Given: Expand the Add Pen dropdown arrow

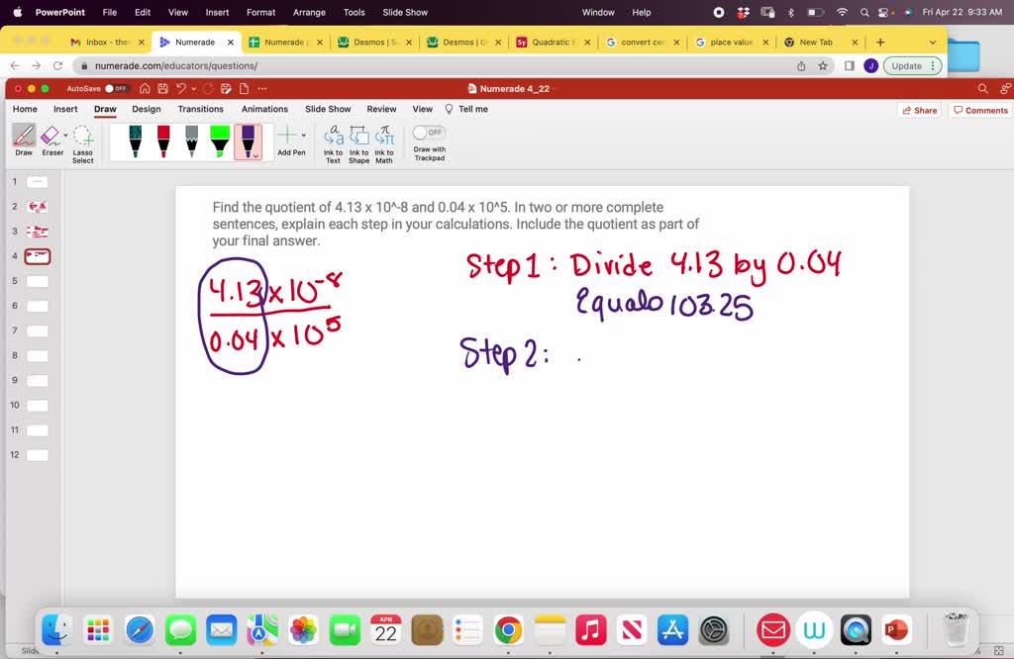Looking at the screenshot, I should coord(304,134).
